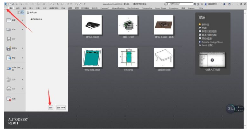
Task: Expand the Suite workflow submenu arrow
Action: pyautogui.click(x=23, y=69)
